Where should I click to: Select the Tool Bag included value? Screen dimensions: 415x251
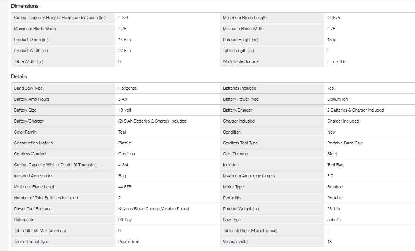[335, 165]
